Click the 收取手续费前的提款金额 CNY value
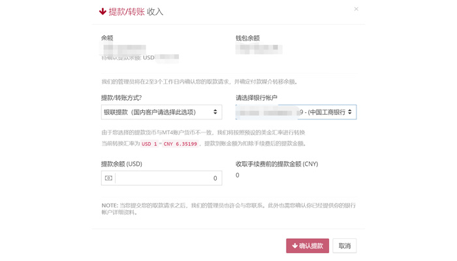The height and width of the screenshot is (261, 457). coord(237,176)
